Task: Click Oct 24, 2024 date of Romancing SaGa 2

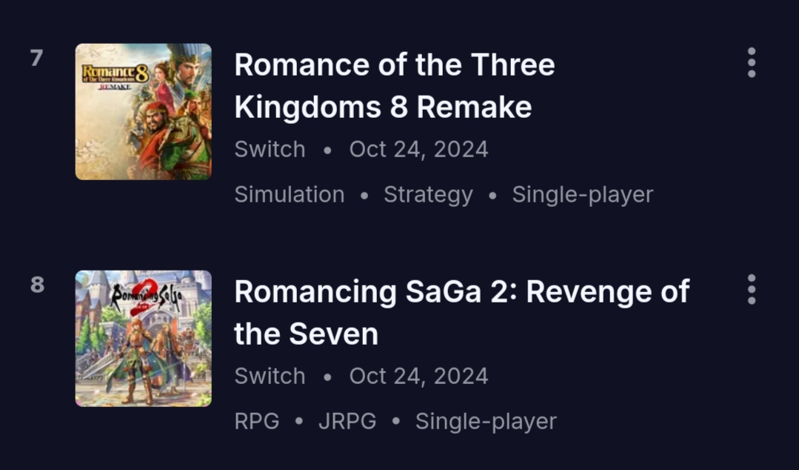Action: point(418,376)
